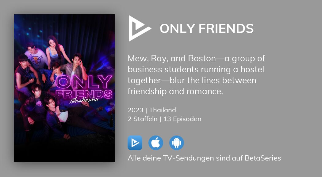
Task: Click the Android robot icon
Action: pyautogui.click(x=177, y=143)
